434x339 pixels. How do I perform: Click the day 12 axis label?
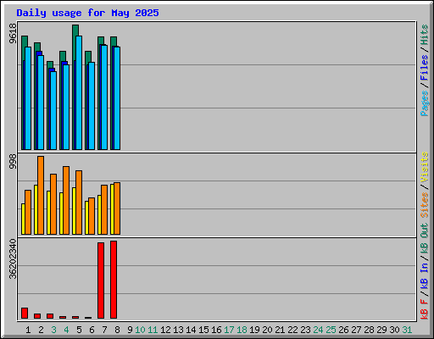coord(165,330)
